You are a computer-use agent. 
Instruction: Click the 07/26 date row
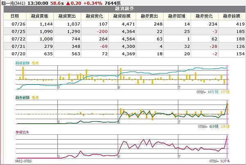(x=124, y=24)
